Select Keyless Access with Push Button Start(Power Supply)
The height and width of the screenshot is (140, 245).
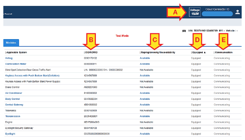pyautogui.click(x=33, y=81)
